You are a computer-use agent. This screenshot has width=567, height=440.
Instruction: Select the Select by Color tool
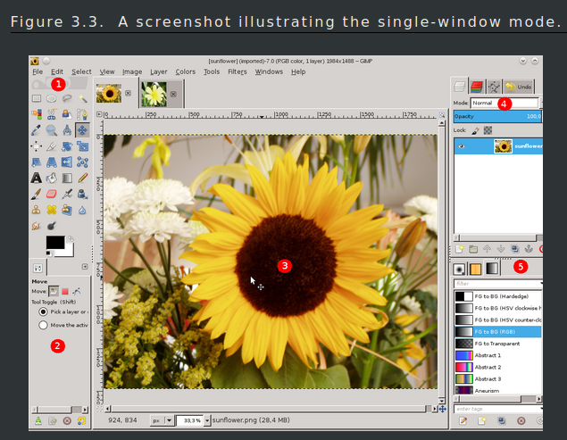pos(37,114)
